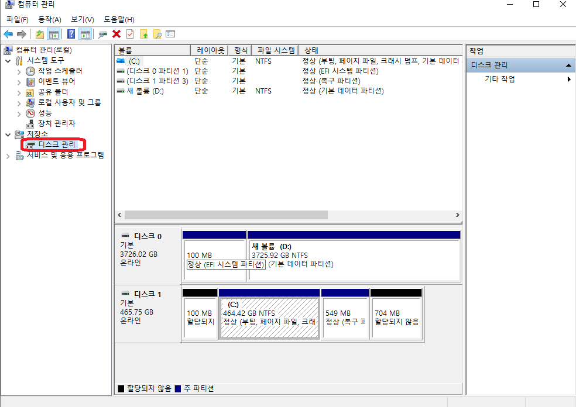This screenshot has width=576, height=407.
Task: Click the Open folder icon with green arrow
Action: pyautogui.click(x=143, y=35)
